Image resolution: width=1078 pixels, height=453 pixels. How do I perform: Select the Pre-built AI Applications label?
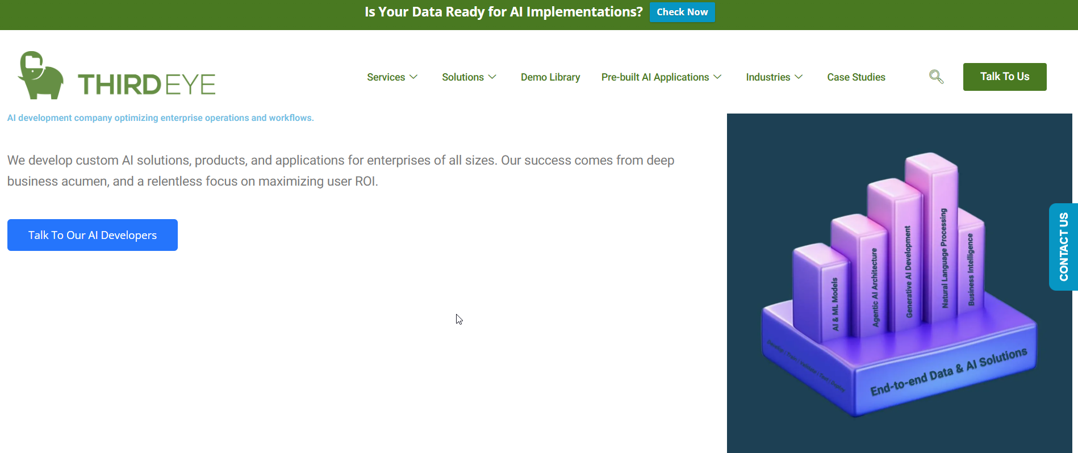click(x=655, y=77)
